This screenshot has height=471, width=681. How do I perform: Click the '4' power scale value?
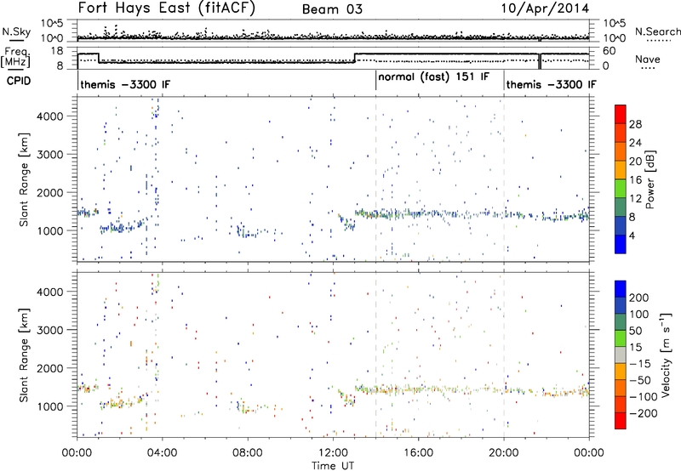click(632, 235)
